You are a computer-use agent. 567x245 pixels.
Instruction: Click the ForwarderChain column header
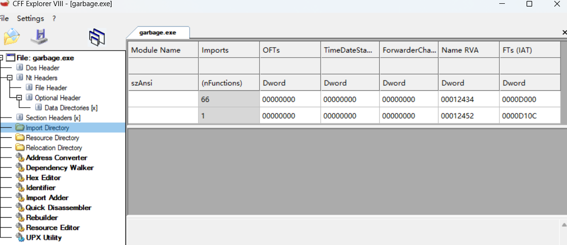[x=409, y=50]
